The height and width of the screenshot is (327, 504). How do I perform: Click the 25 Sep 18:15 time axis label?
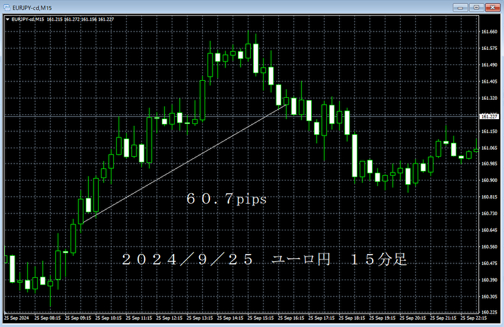(352, 318)
